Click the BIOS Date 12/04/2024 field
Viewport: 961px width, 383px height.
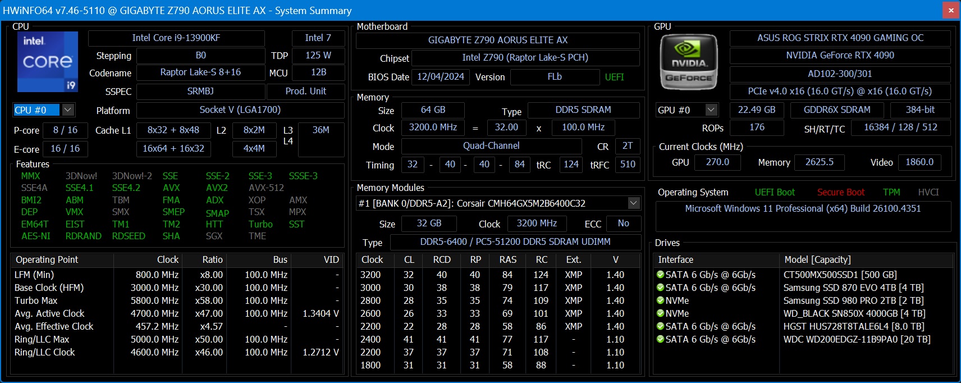click(441, 77)
